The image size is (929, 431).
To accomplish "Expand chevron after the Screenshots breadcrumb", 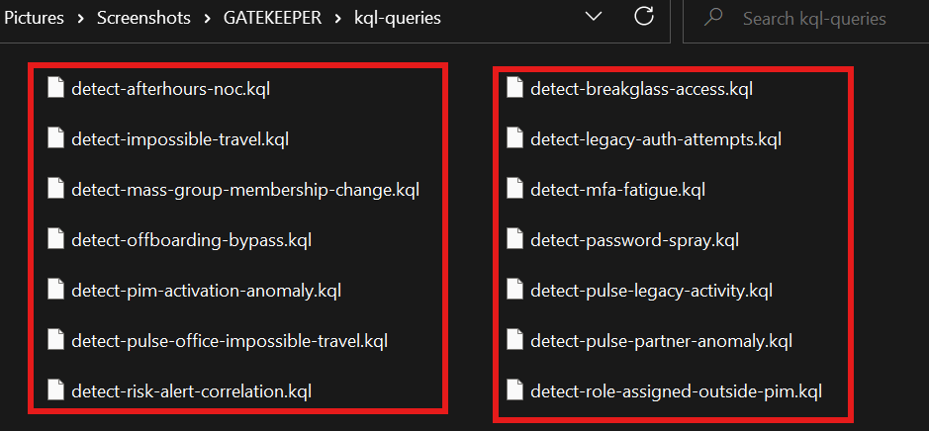I will [209, 19].
